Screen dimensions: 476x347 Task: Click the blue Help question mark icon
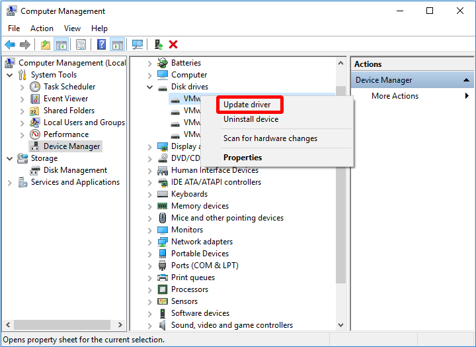pyautogui.click(x=101, y=45)
